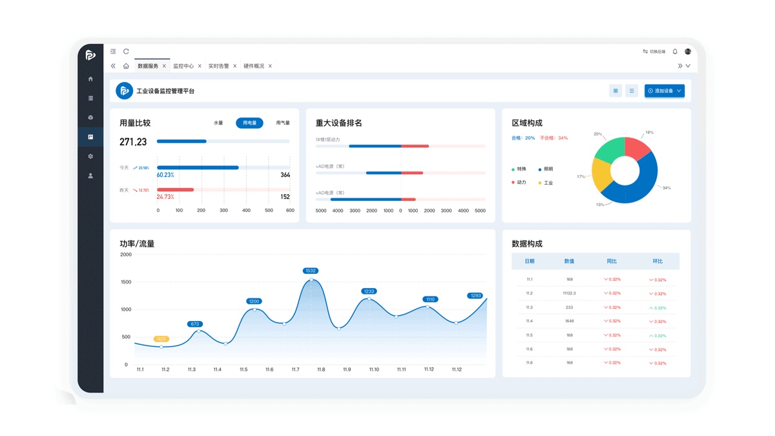The height and width of the screenshot is (436, 775).
Task: Open the user profile icon in sidebar
Action: 90,176
